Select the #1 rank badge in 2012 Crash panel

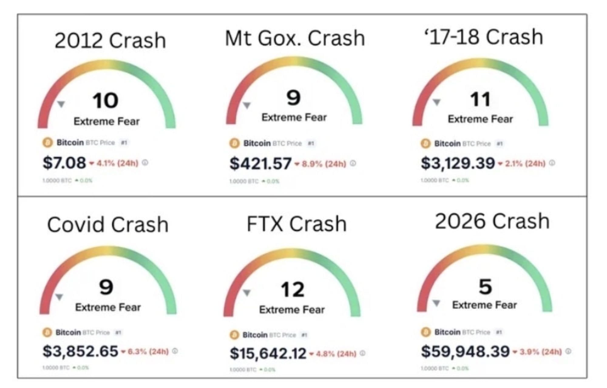pyautogui.click(x=124, y=142)
